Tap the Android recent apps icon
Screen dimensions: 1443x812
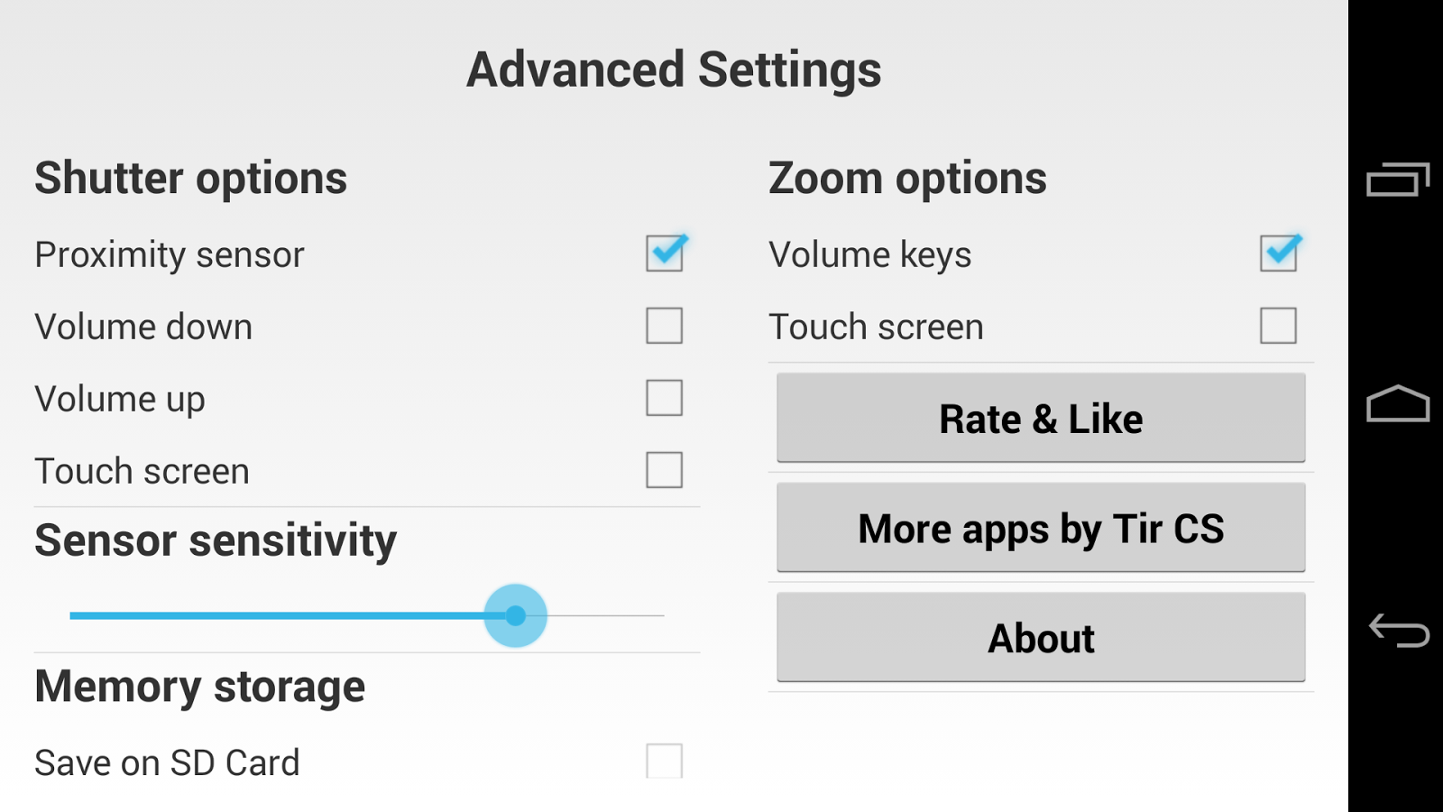point(1398,180)
